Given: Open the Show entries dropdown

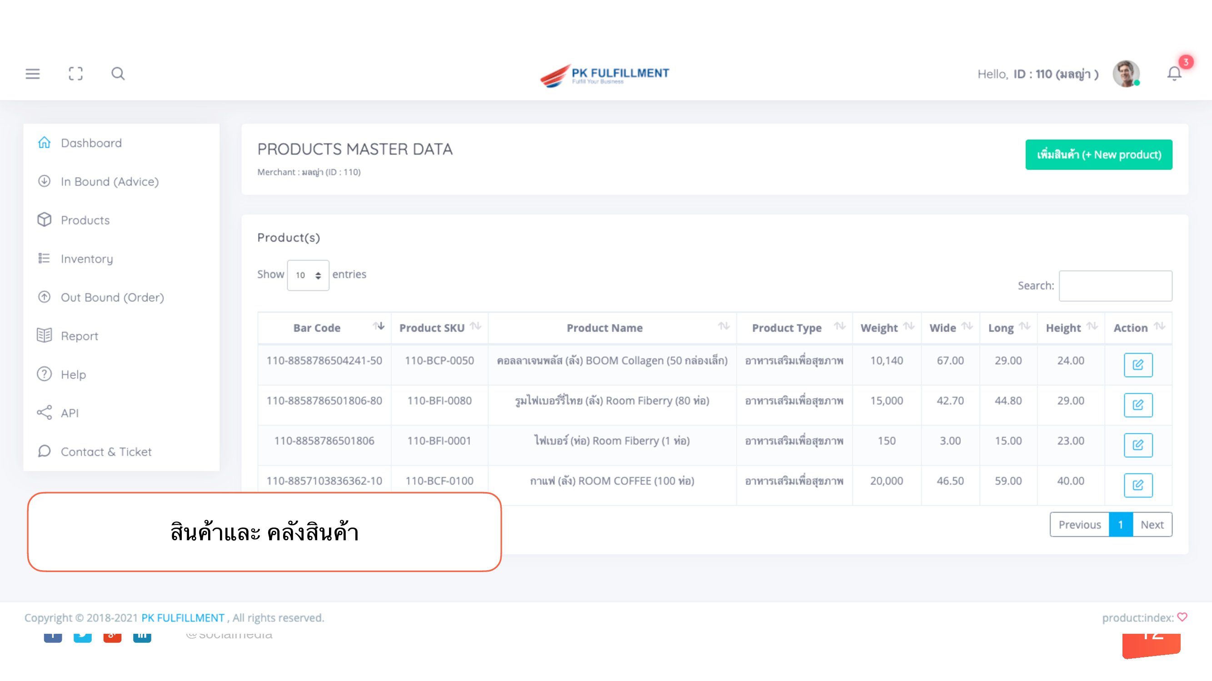Looking at the screenshot, I should (308, 275).
